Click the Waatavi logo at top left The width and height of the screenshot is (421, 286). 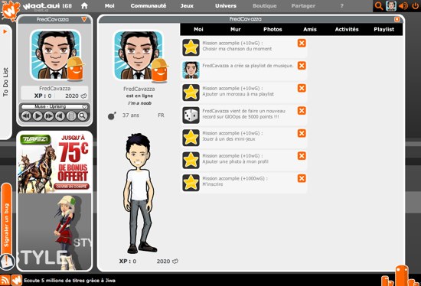pos(11,10)
